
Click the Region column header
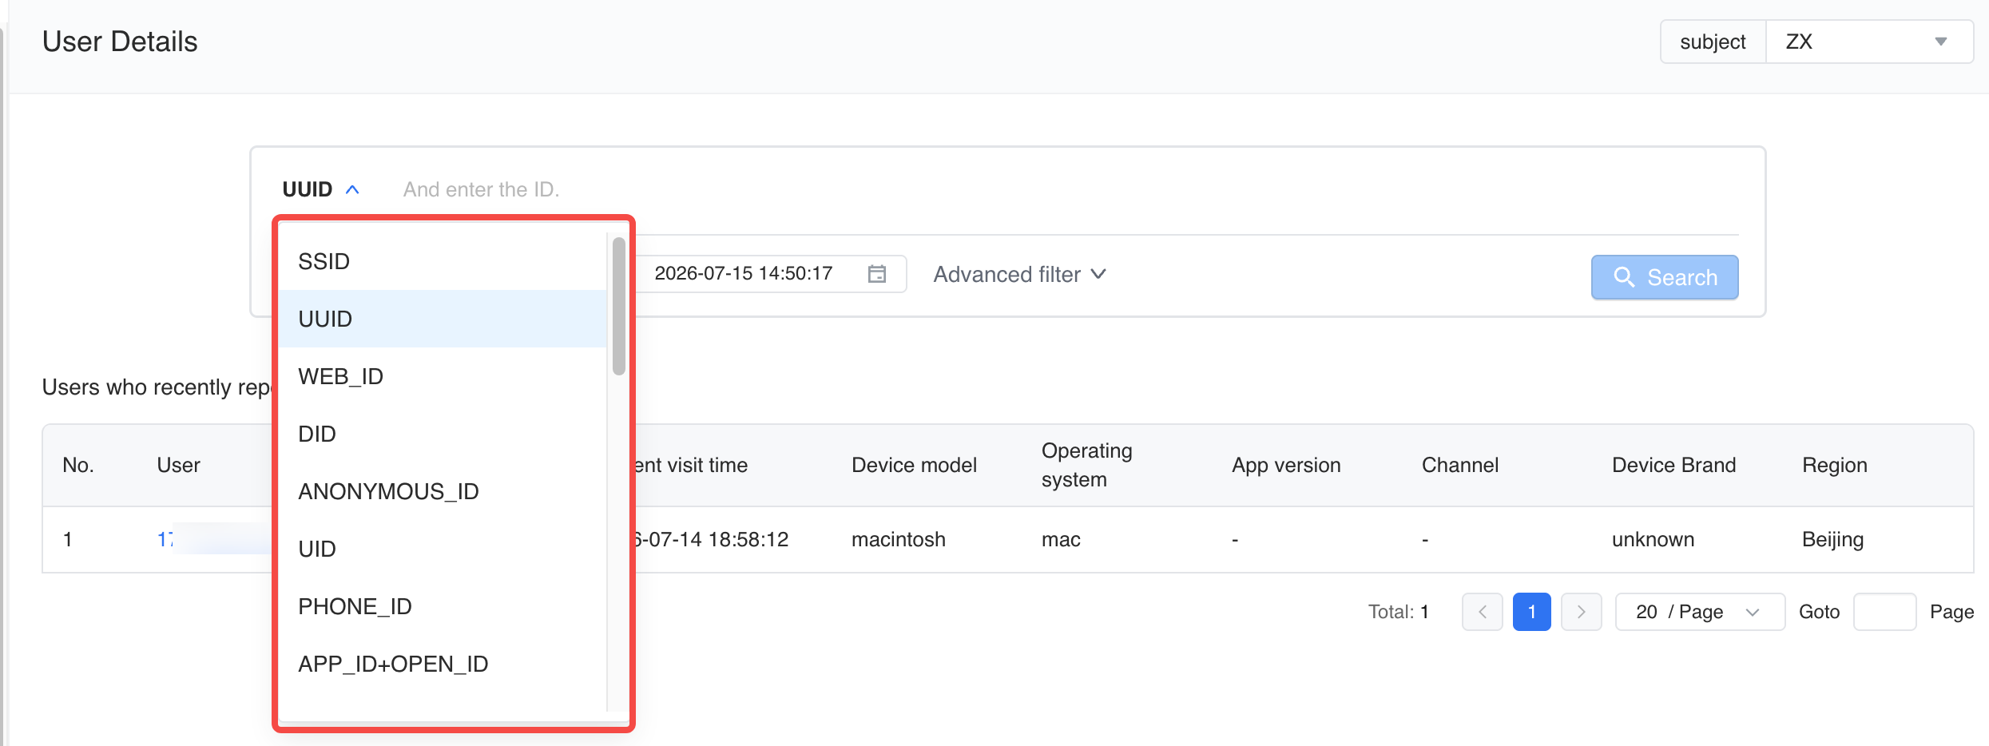1835,465
